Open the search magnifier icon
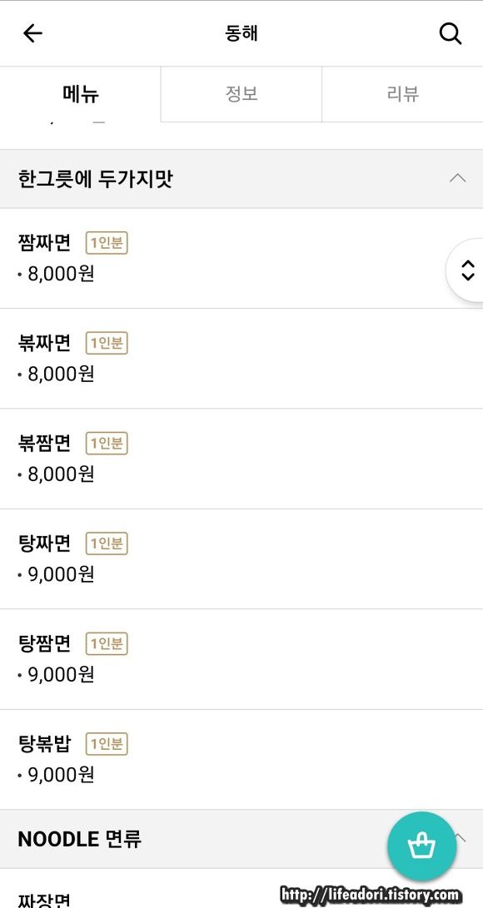This screenshot has height=908, width=483. [450, 33]
